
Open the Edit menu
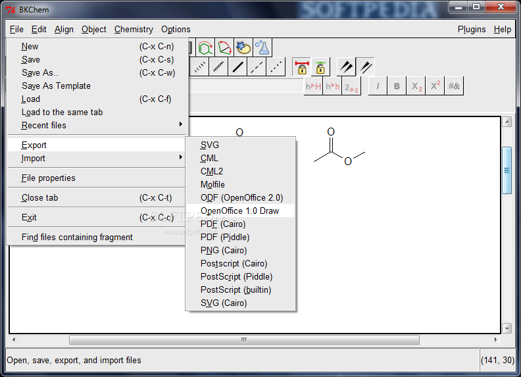[39, 29]
